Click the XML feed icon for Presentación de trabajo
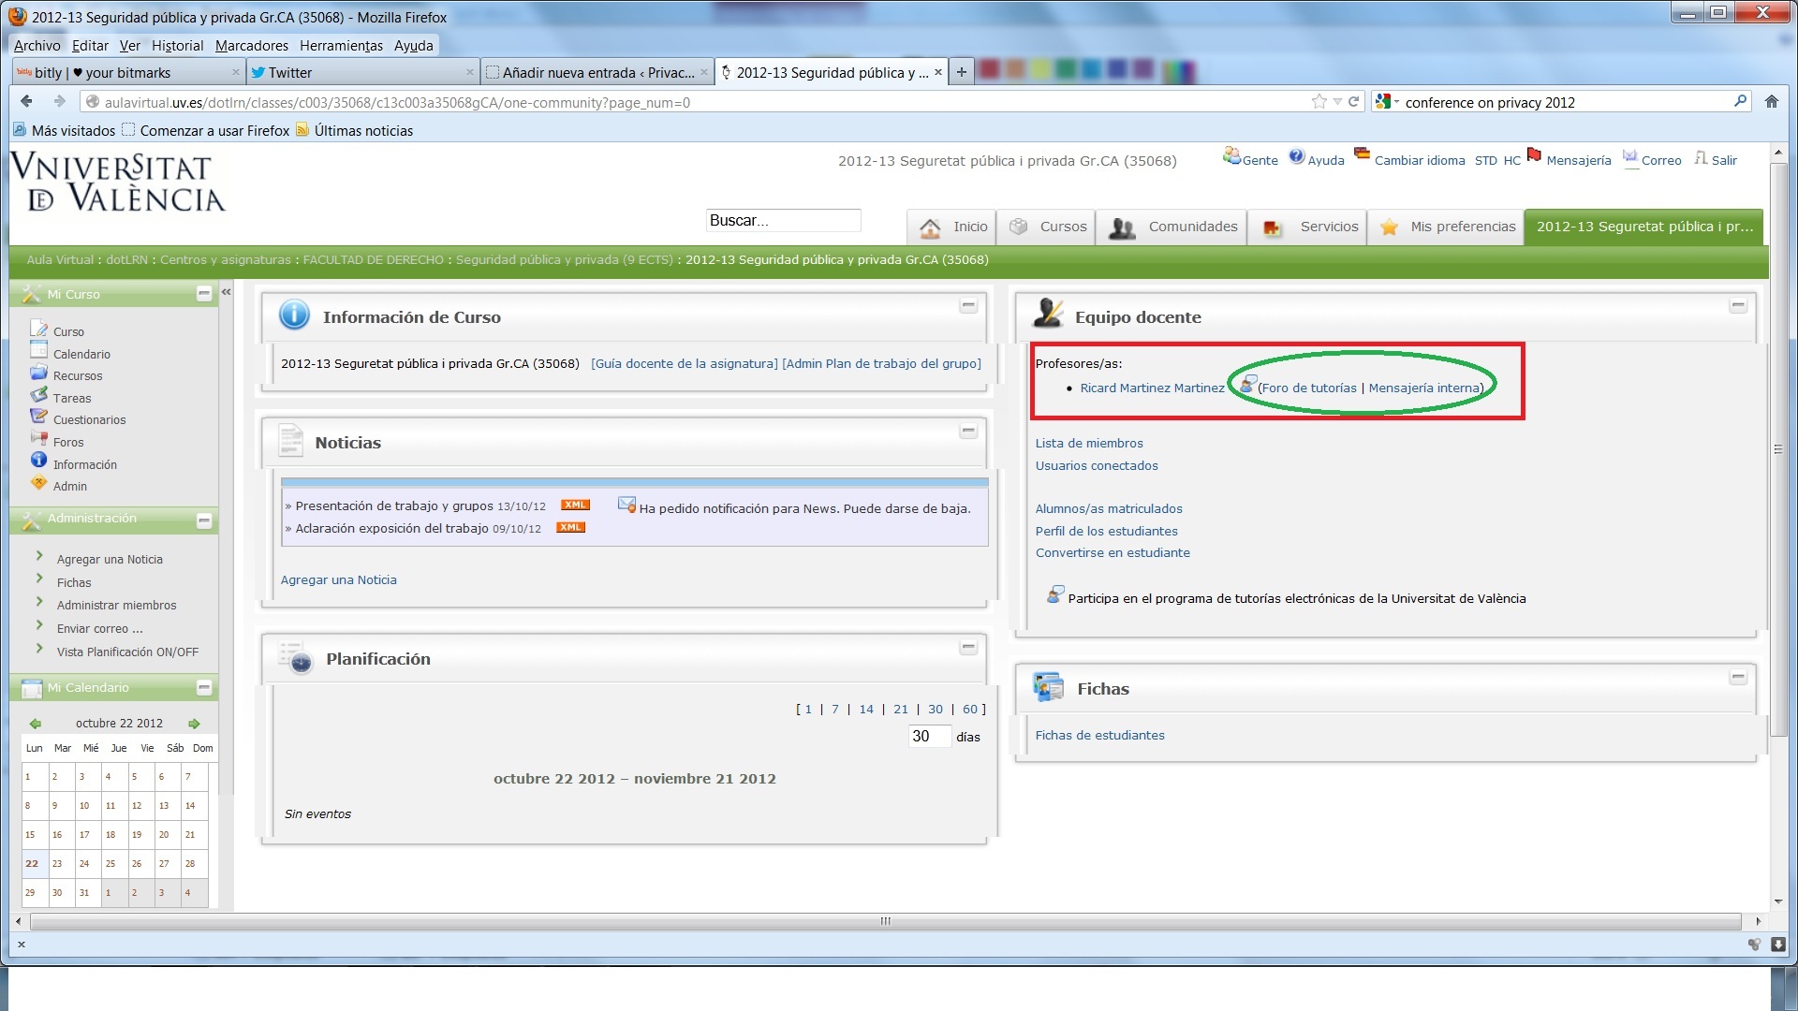 pos(575,505)
